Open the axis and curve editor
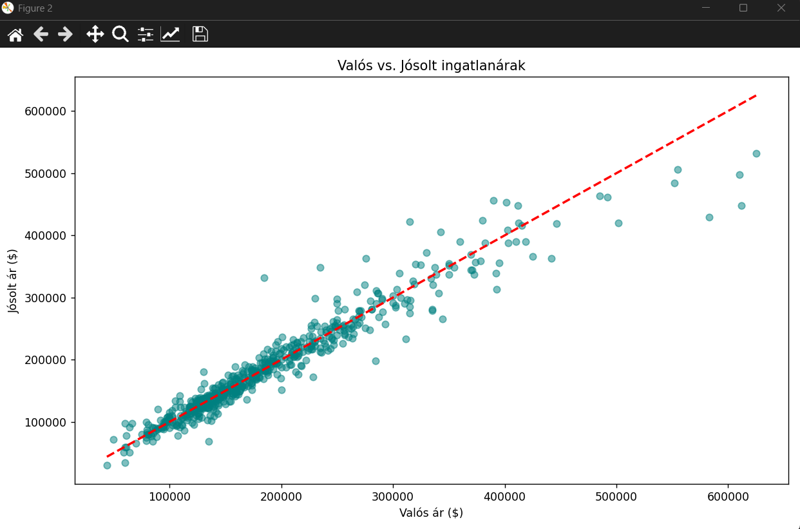This screenshot has width=800, height=529. click(171, 34)
